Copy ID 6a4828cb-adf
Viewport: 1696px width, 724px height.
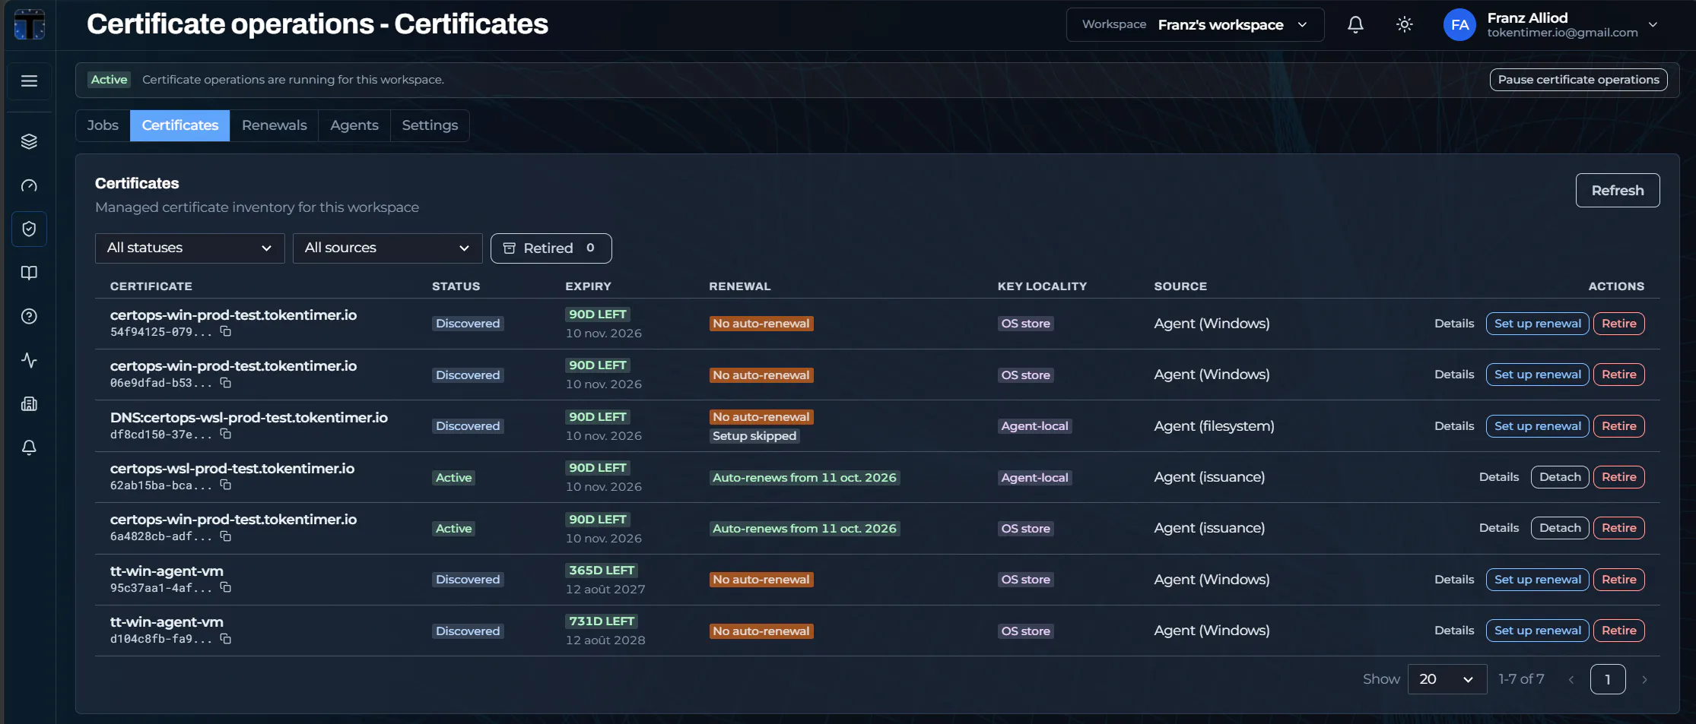pyautogui.click(x=226, y=536)
